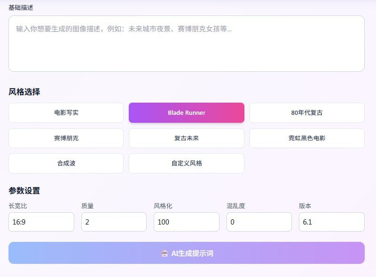
Task: Select the 电影写实 style option
Action: (65, 112)
